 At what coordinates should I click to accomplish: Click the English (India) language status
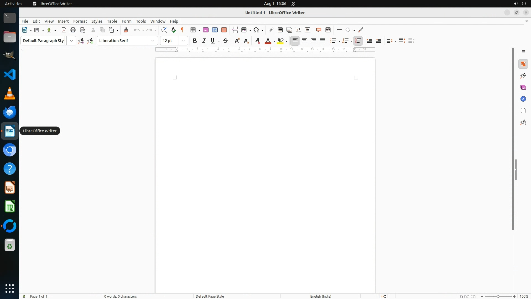point(321,296)
